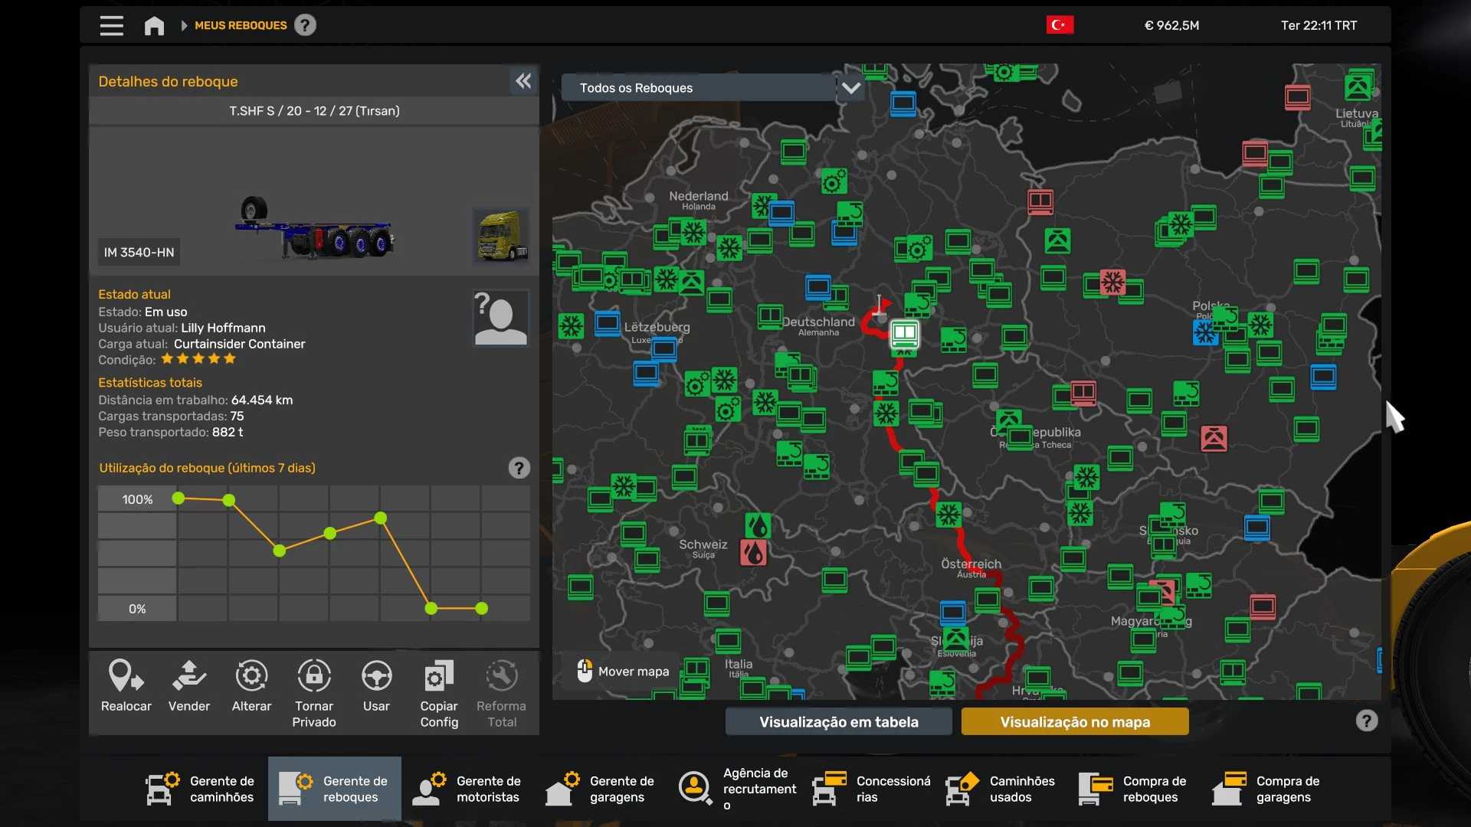Show trailer utilization chart help
Screen dimensions: 1471x827
pyautogui.click(x=519, y=468)
